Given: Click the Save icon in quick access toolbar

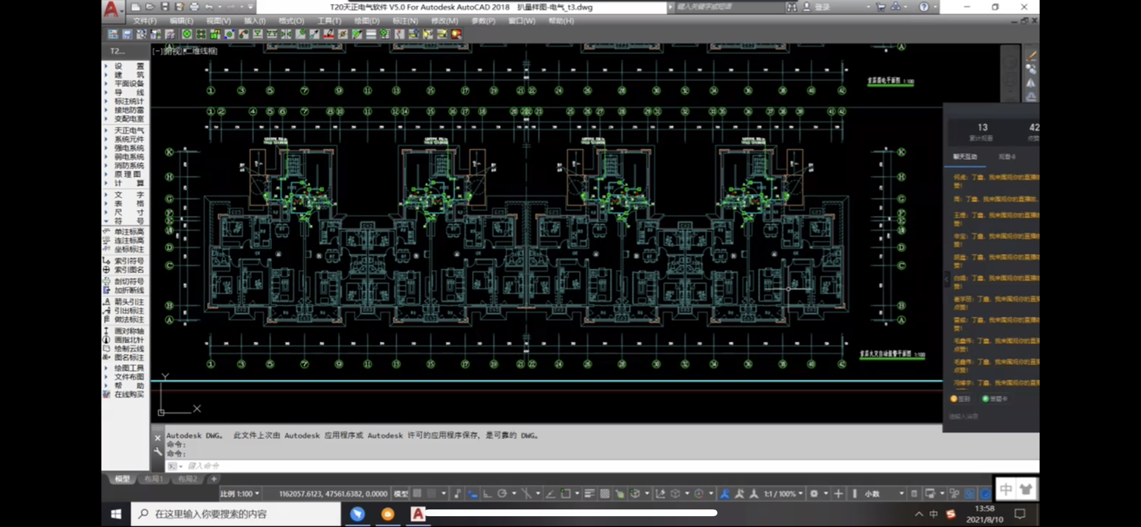Looking at the screenshot, I should tap(164, 7).
